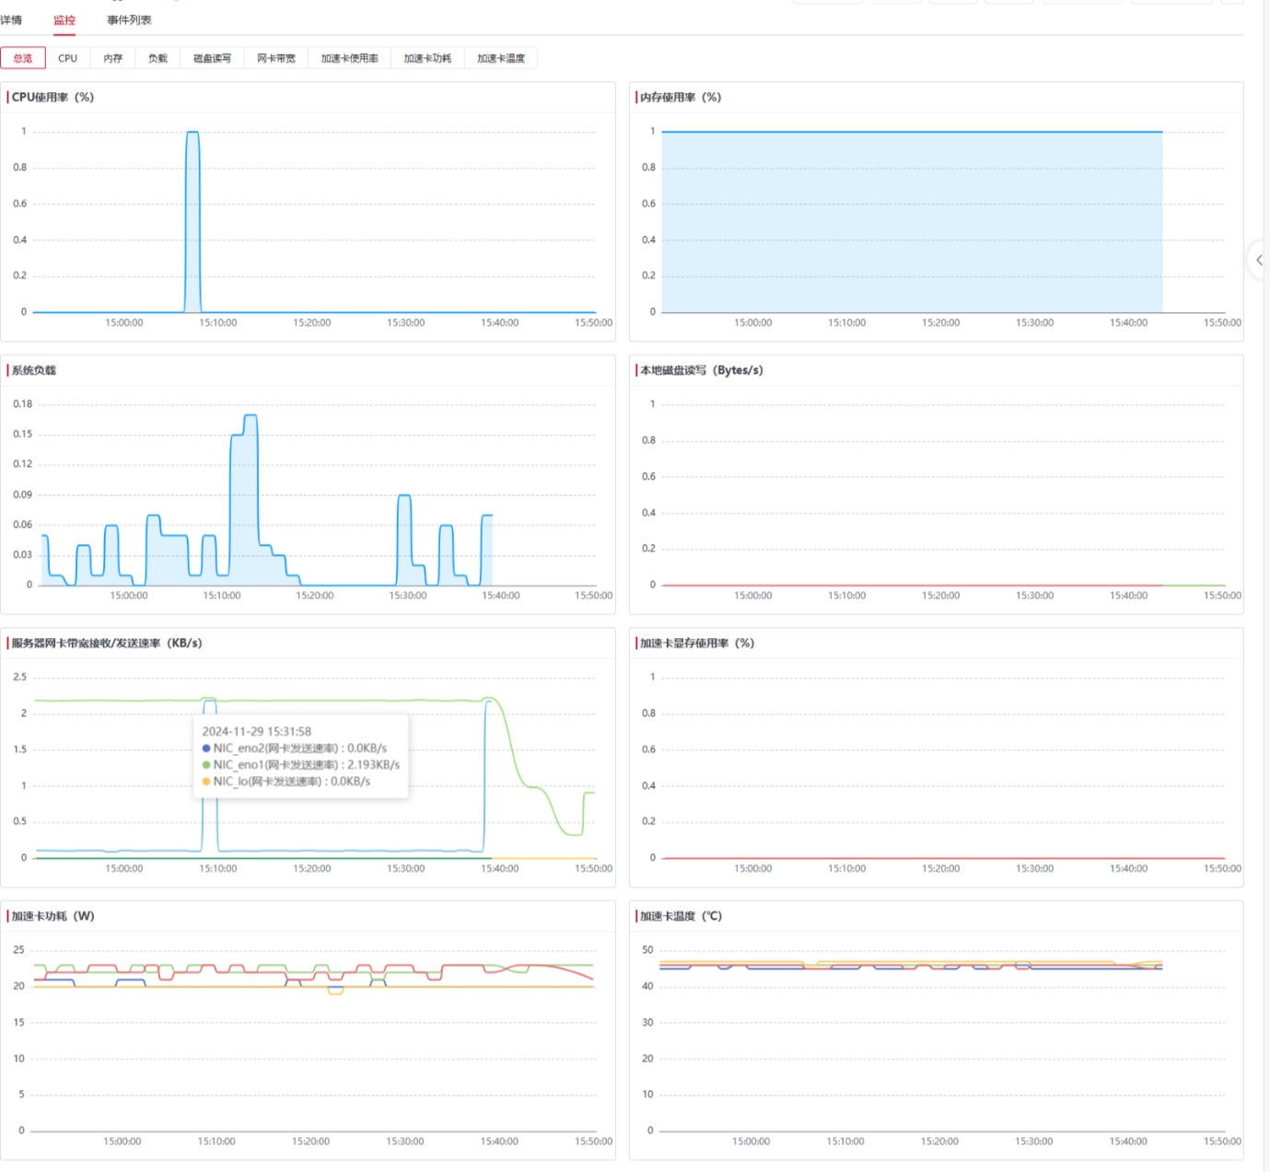The image size is (1270, 1172).
Task: Select the 监控 tab
Action: point(64,19)
